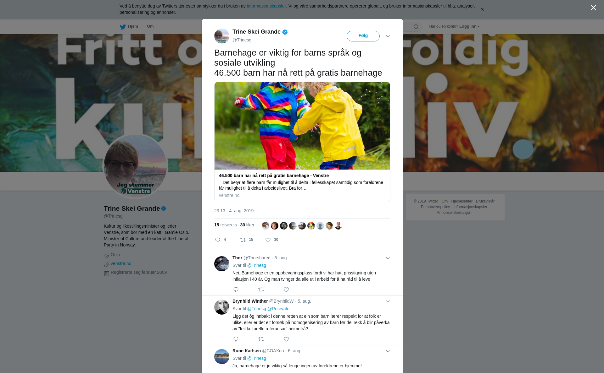Image resolution: width=604 pixels, height=373 pixels.
Task: Open options chevron on Thor's reply
Action: tap(388, 258)
